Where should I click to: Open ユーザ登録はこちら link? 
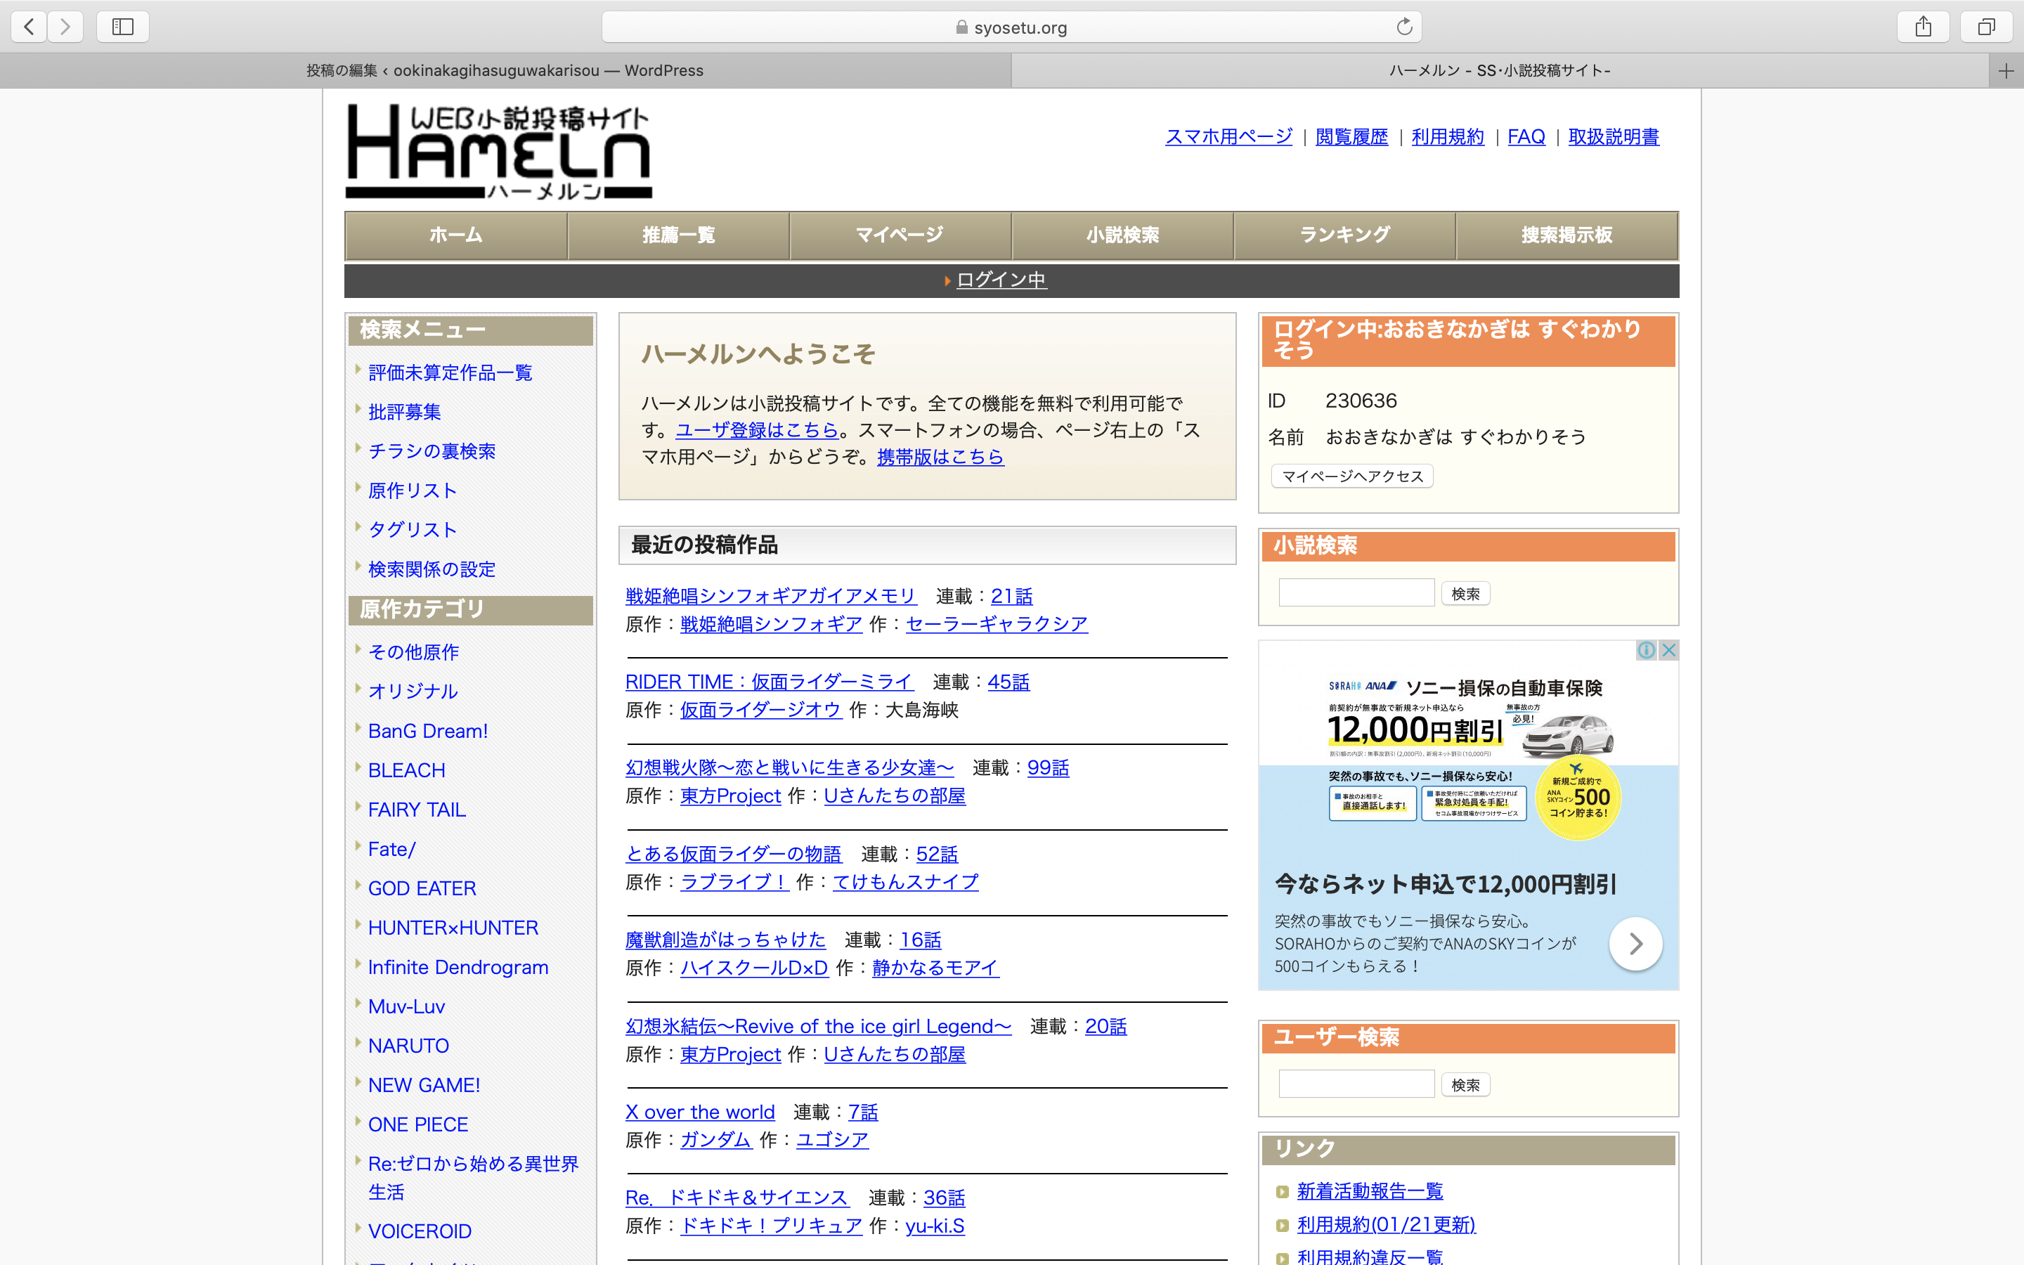(757, 430)
